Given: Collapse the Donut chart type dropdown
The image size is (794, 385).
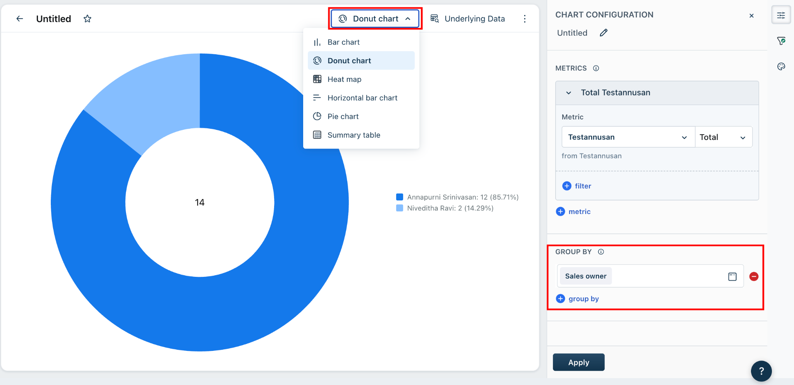Looking at the screenshot, I should point(375,19).
